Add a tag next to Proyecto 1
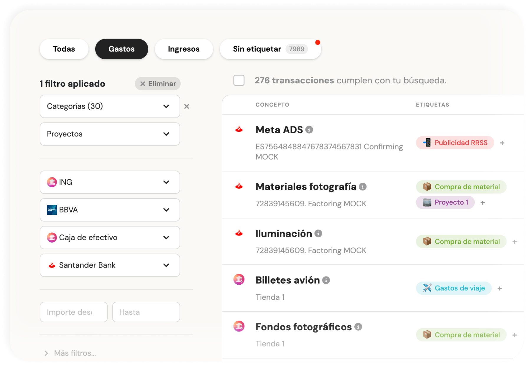The height and width of the screenshot is (366, 528). tap(483, 203)
